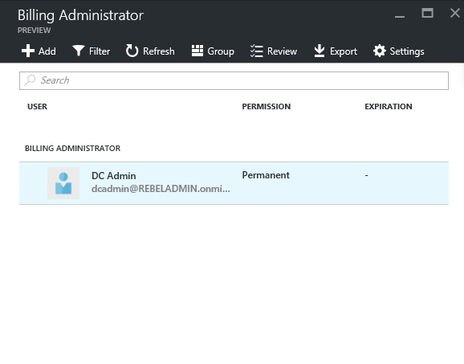This screenshot has height=364, width=464.
Task: Sort by the USER column header
Action: point(37,107)
